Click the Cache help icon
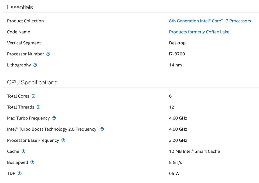259x183 pixels. coord(23,151)
